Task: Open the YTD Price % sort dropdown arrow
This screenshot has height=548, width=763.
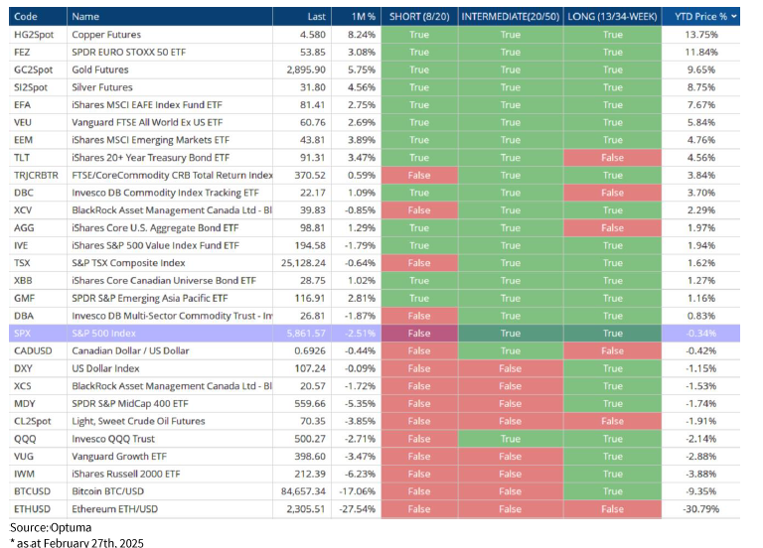Action: pyautogui.click(x=734, y=17)
